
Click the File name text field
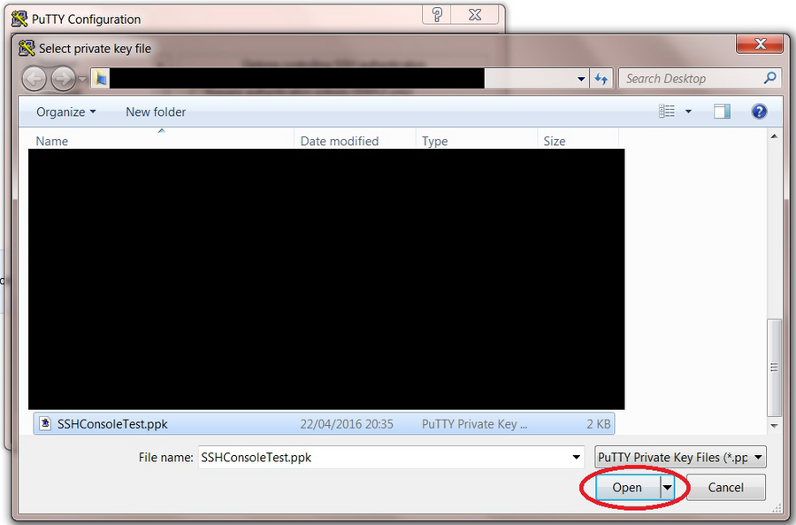click(385, 458)
